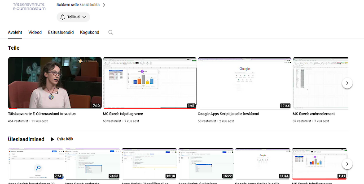Open the Videod tab
Viewport: 364px width, 184px height.
click(35, 33)
